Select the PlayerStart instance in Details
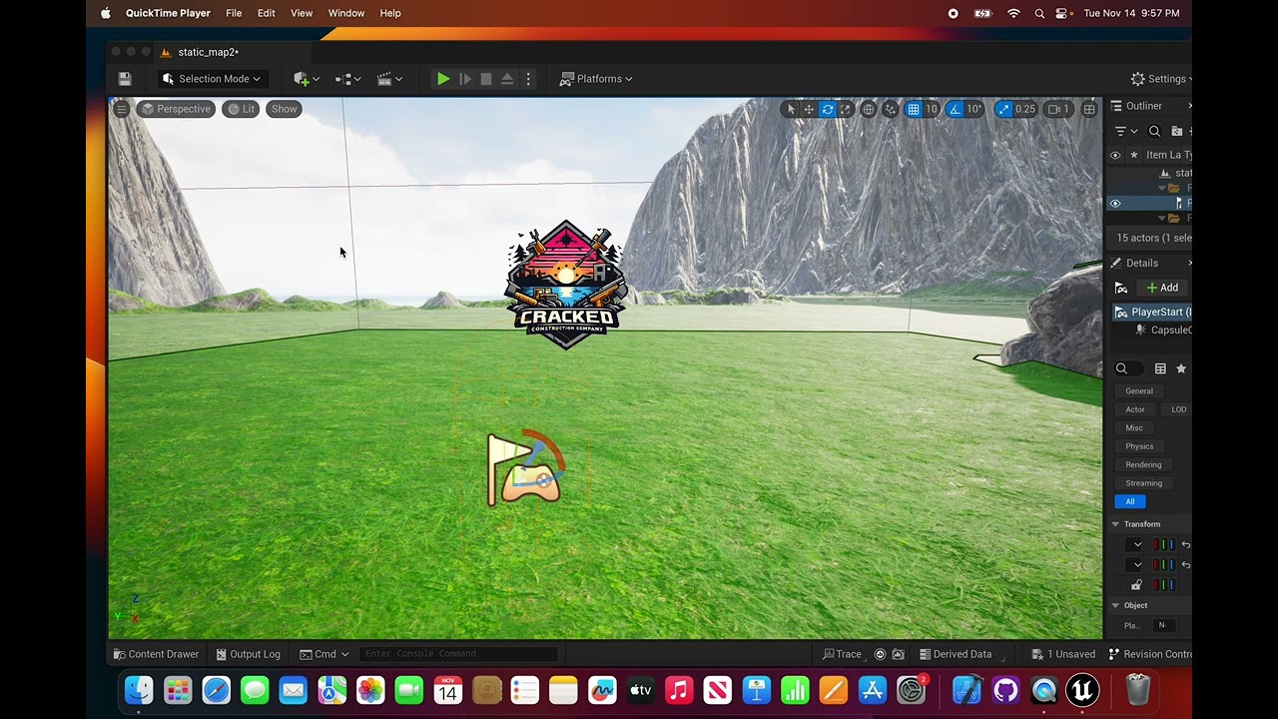The height and width of the screenshot is (719, 1278). point(1152,312)
